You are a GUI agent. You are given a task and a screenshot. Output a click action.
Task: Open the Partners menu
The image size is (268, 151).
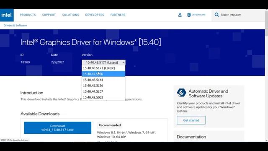(x=118, y=15)
